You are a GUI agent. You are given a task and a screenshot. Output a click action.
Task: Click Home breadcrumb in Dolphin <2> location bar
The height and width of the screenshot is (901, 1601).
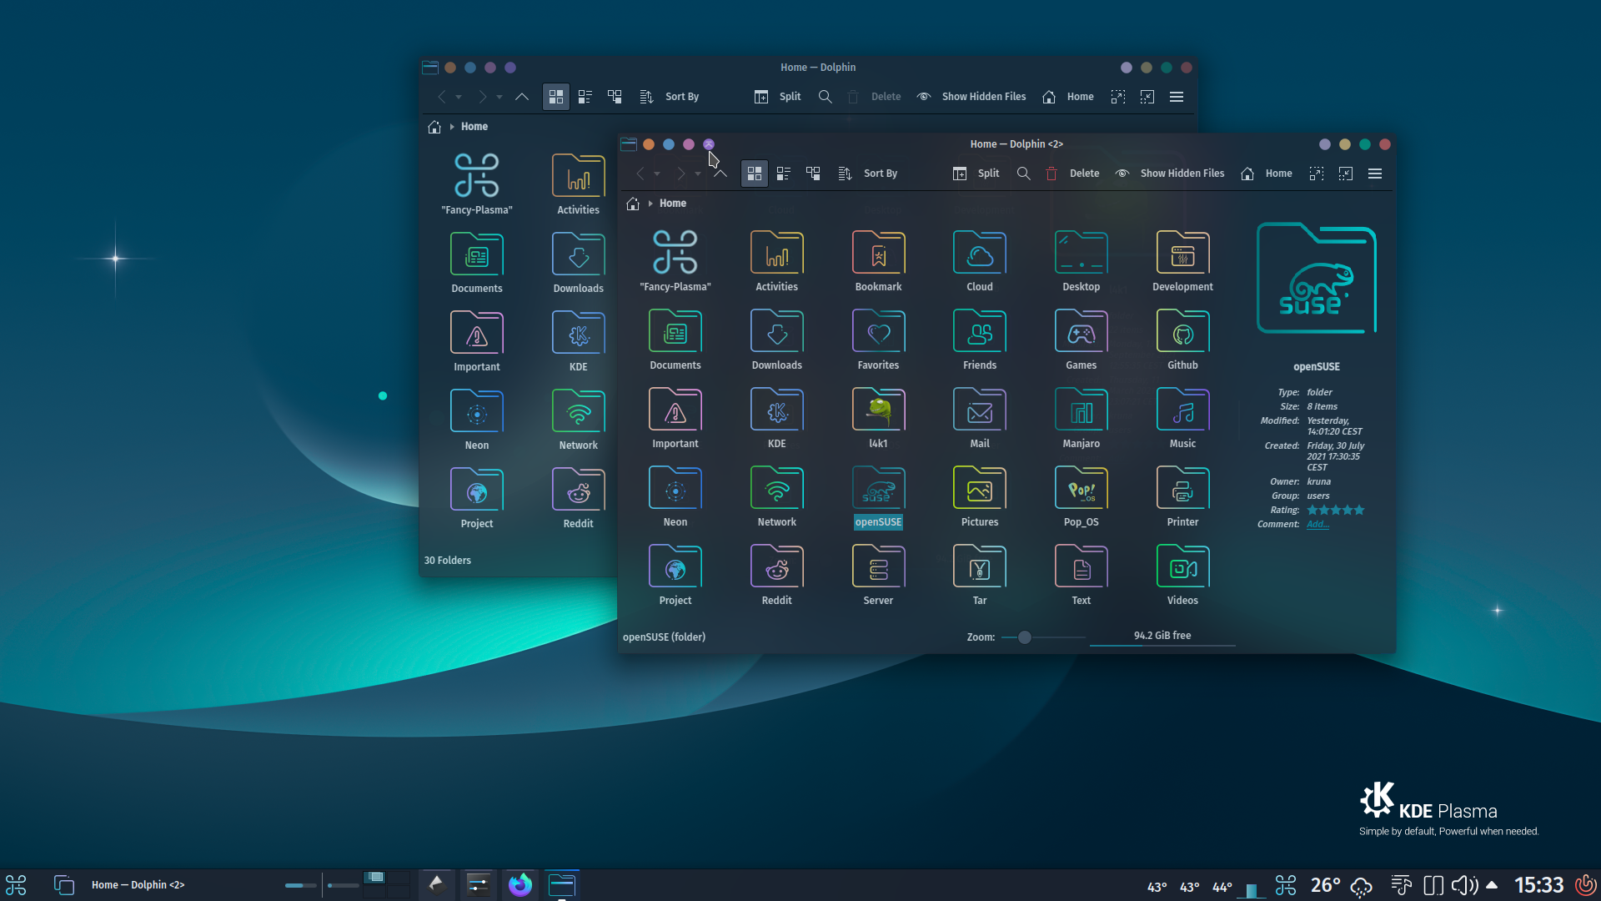673,204
